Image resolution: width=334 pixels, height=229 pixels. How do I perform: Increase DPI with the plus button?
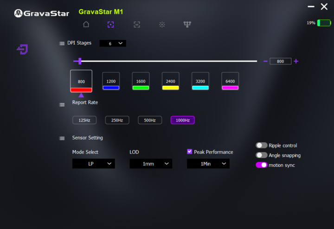click(296, 61)
